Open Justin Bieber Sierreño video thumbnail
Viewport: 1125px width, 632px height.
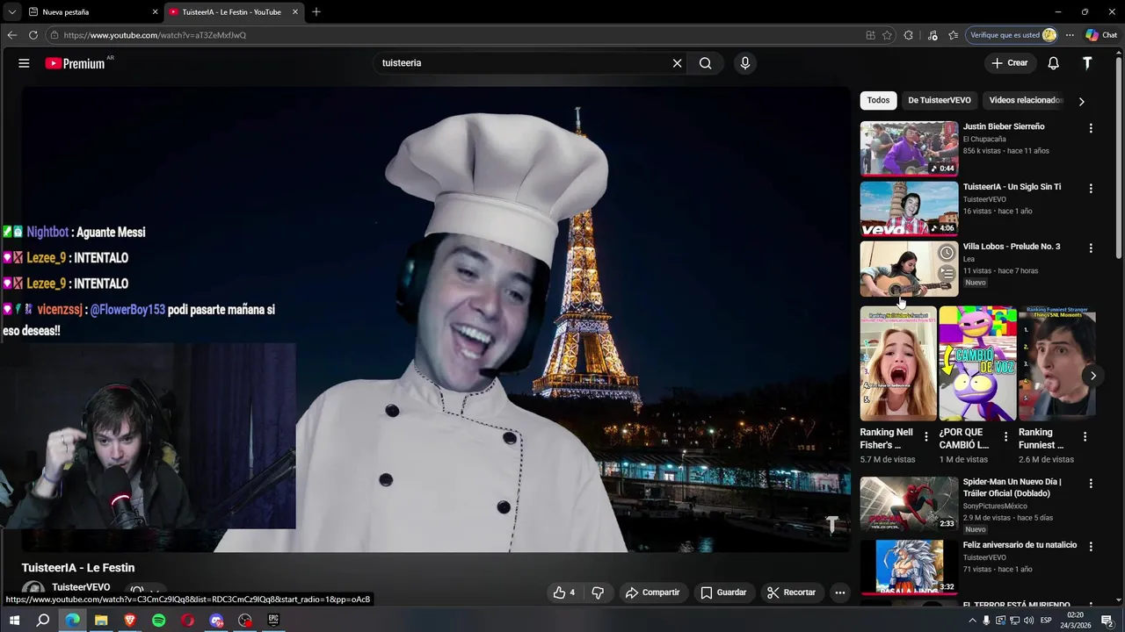(909, 148)
